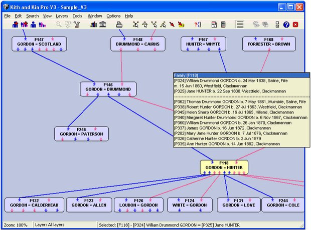Select family box F167 HUNTER = WHYTE
Viewport: 311px width, 230px height.
coord(203,44)
